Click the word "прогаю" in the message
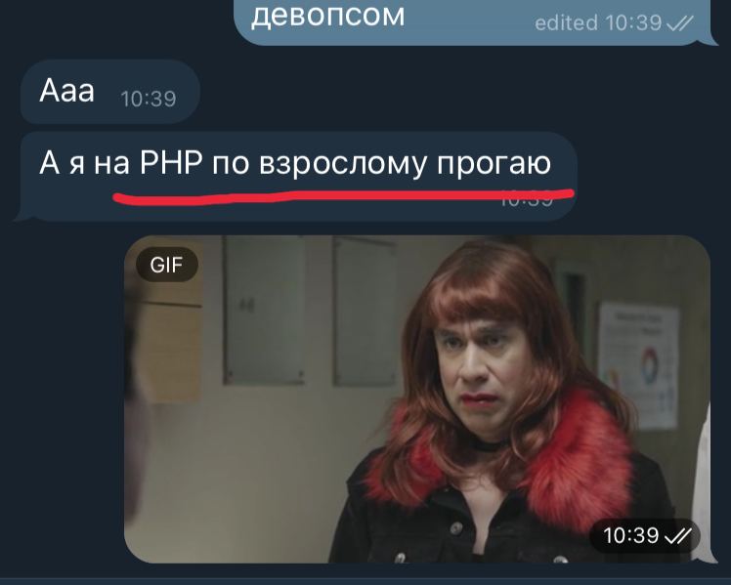This screenshot has height=585, width=731. point(494,165)
